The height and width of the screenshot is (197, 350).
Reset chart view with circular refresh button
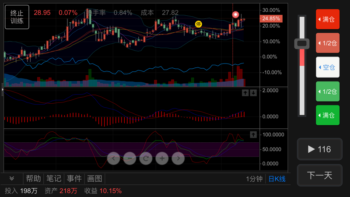[146, 158]
